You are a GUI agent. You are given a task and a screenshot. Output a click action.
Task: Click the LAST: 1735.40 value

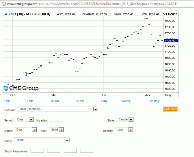[x=65, y=14]
